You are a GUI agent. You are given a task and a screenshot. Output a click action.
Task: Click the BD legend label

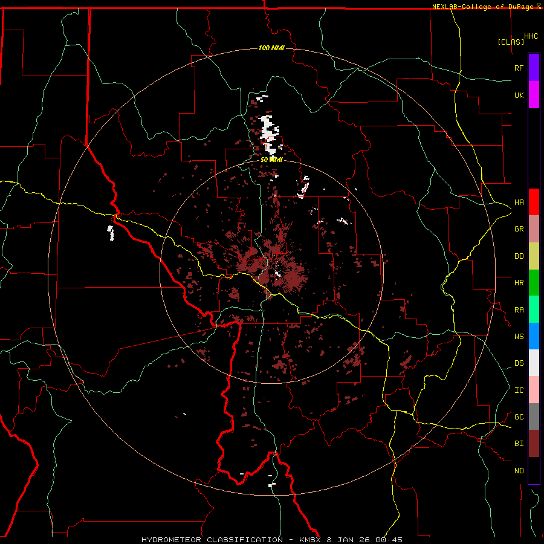click(x=519, y=256)
